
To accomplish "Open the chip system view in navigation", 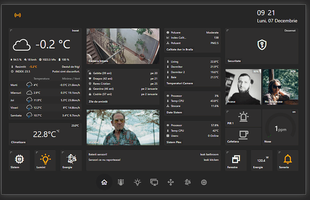I will [204, 182].
